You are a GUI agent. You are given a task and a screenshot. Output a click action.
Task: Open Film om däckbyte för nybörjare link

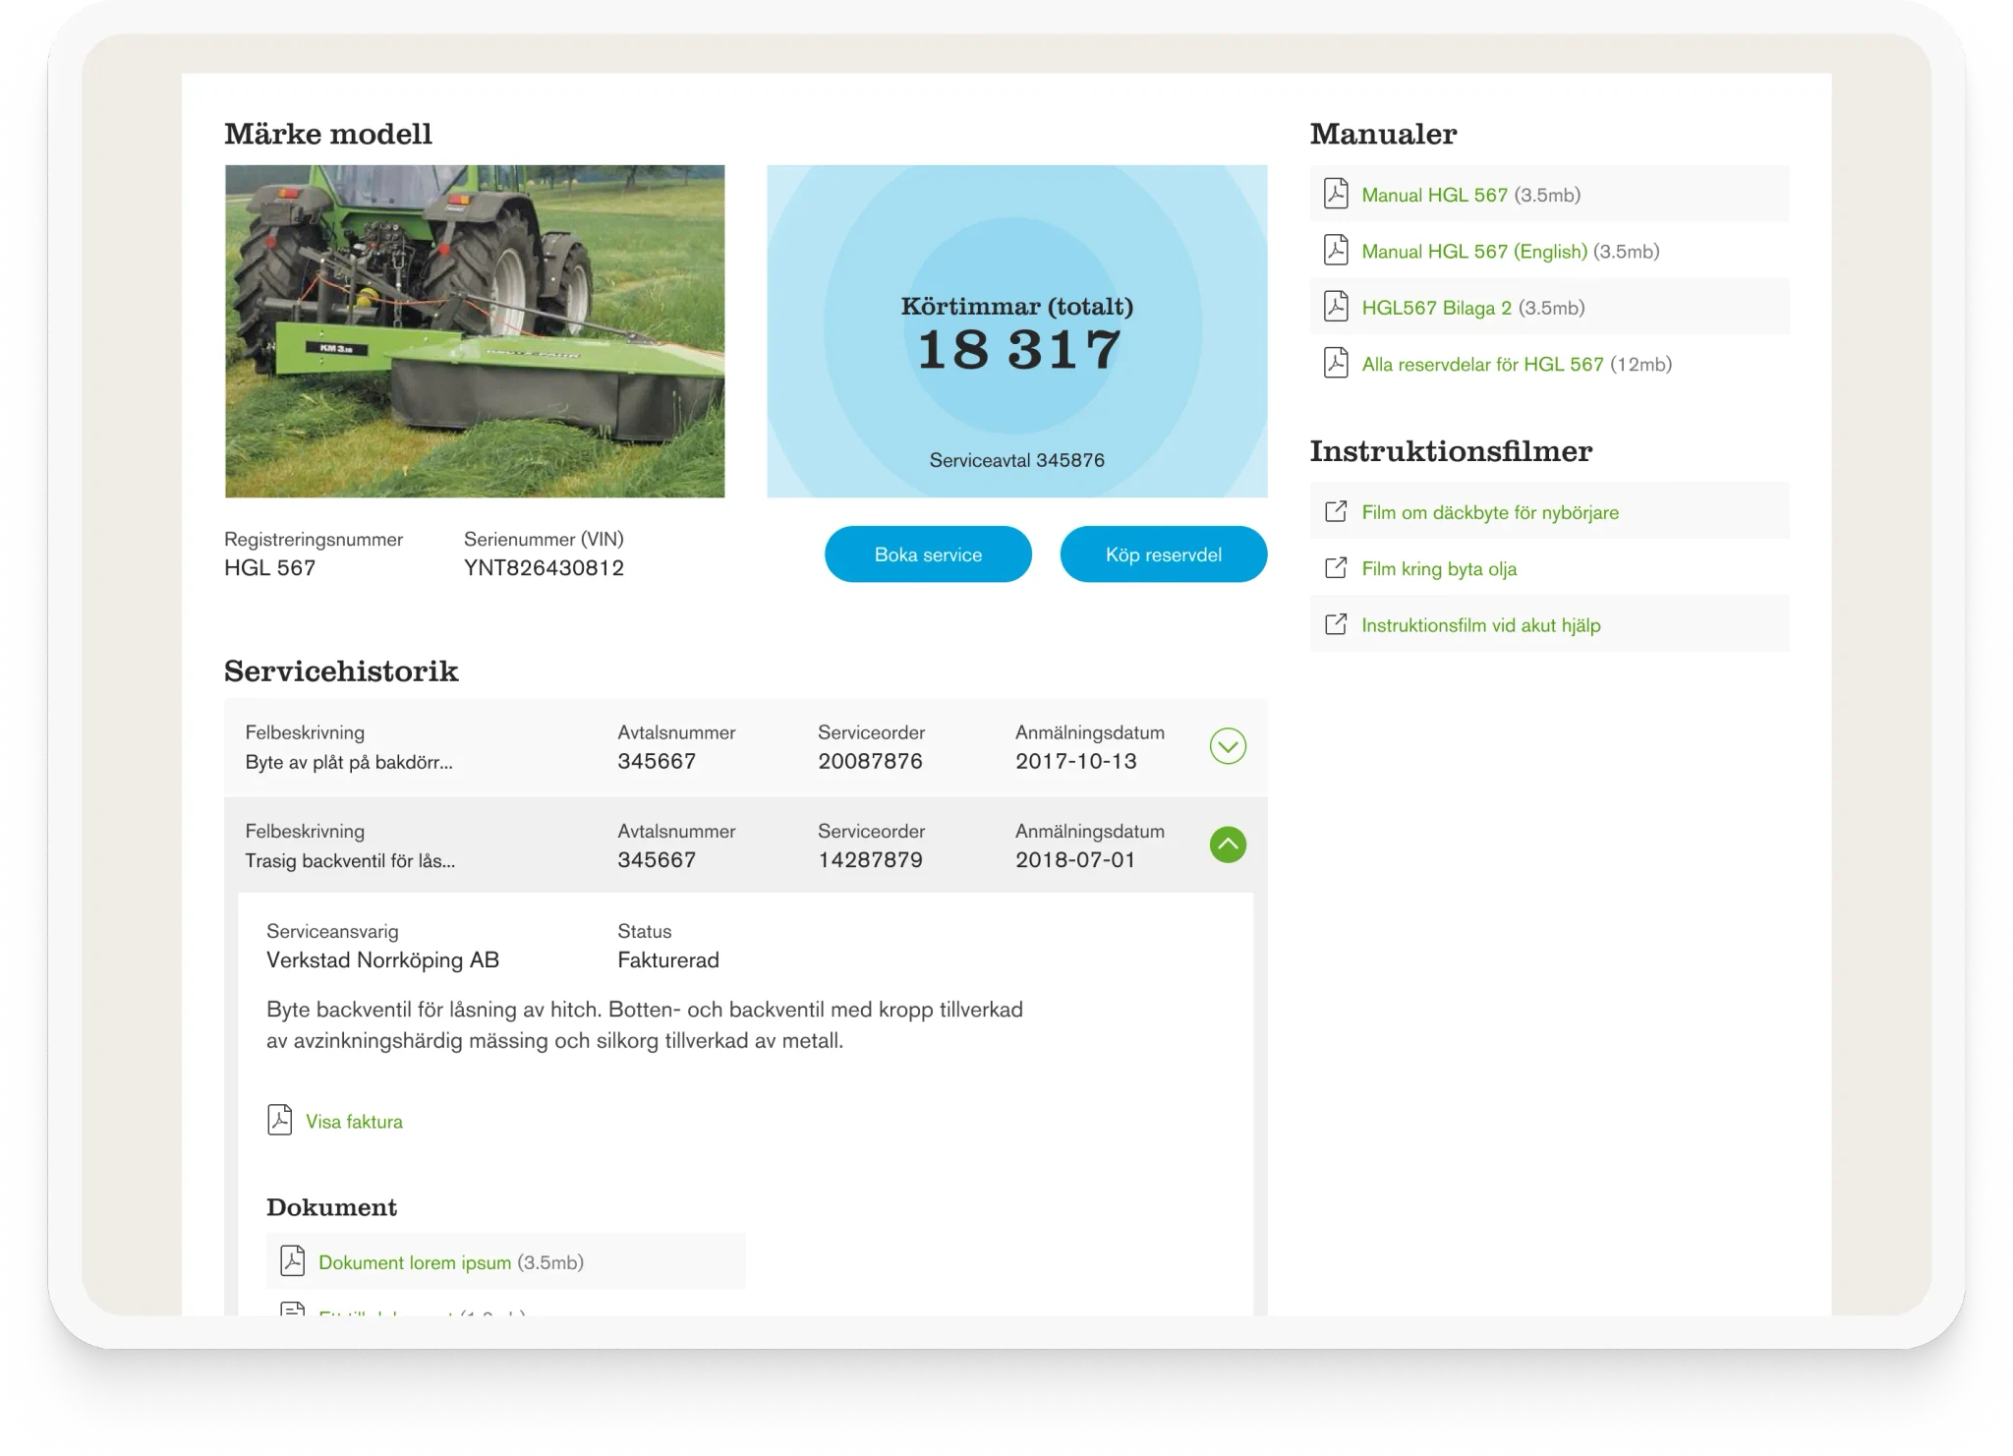[x=1489, y=513]
